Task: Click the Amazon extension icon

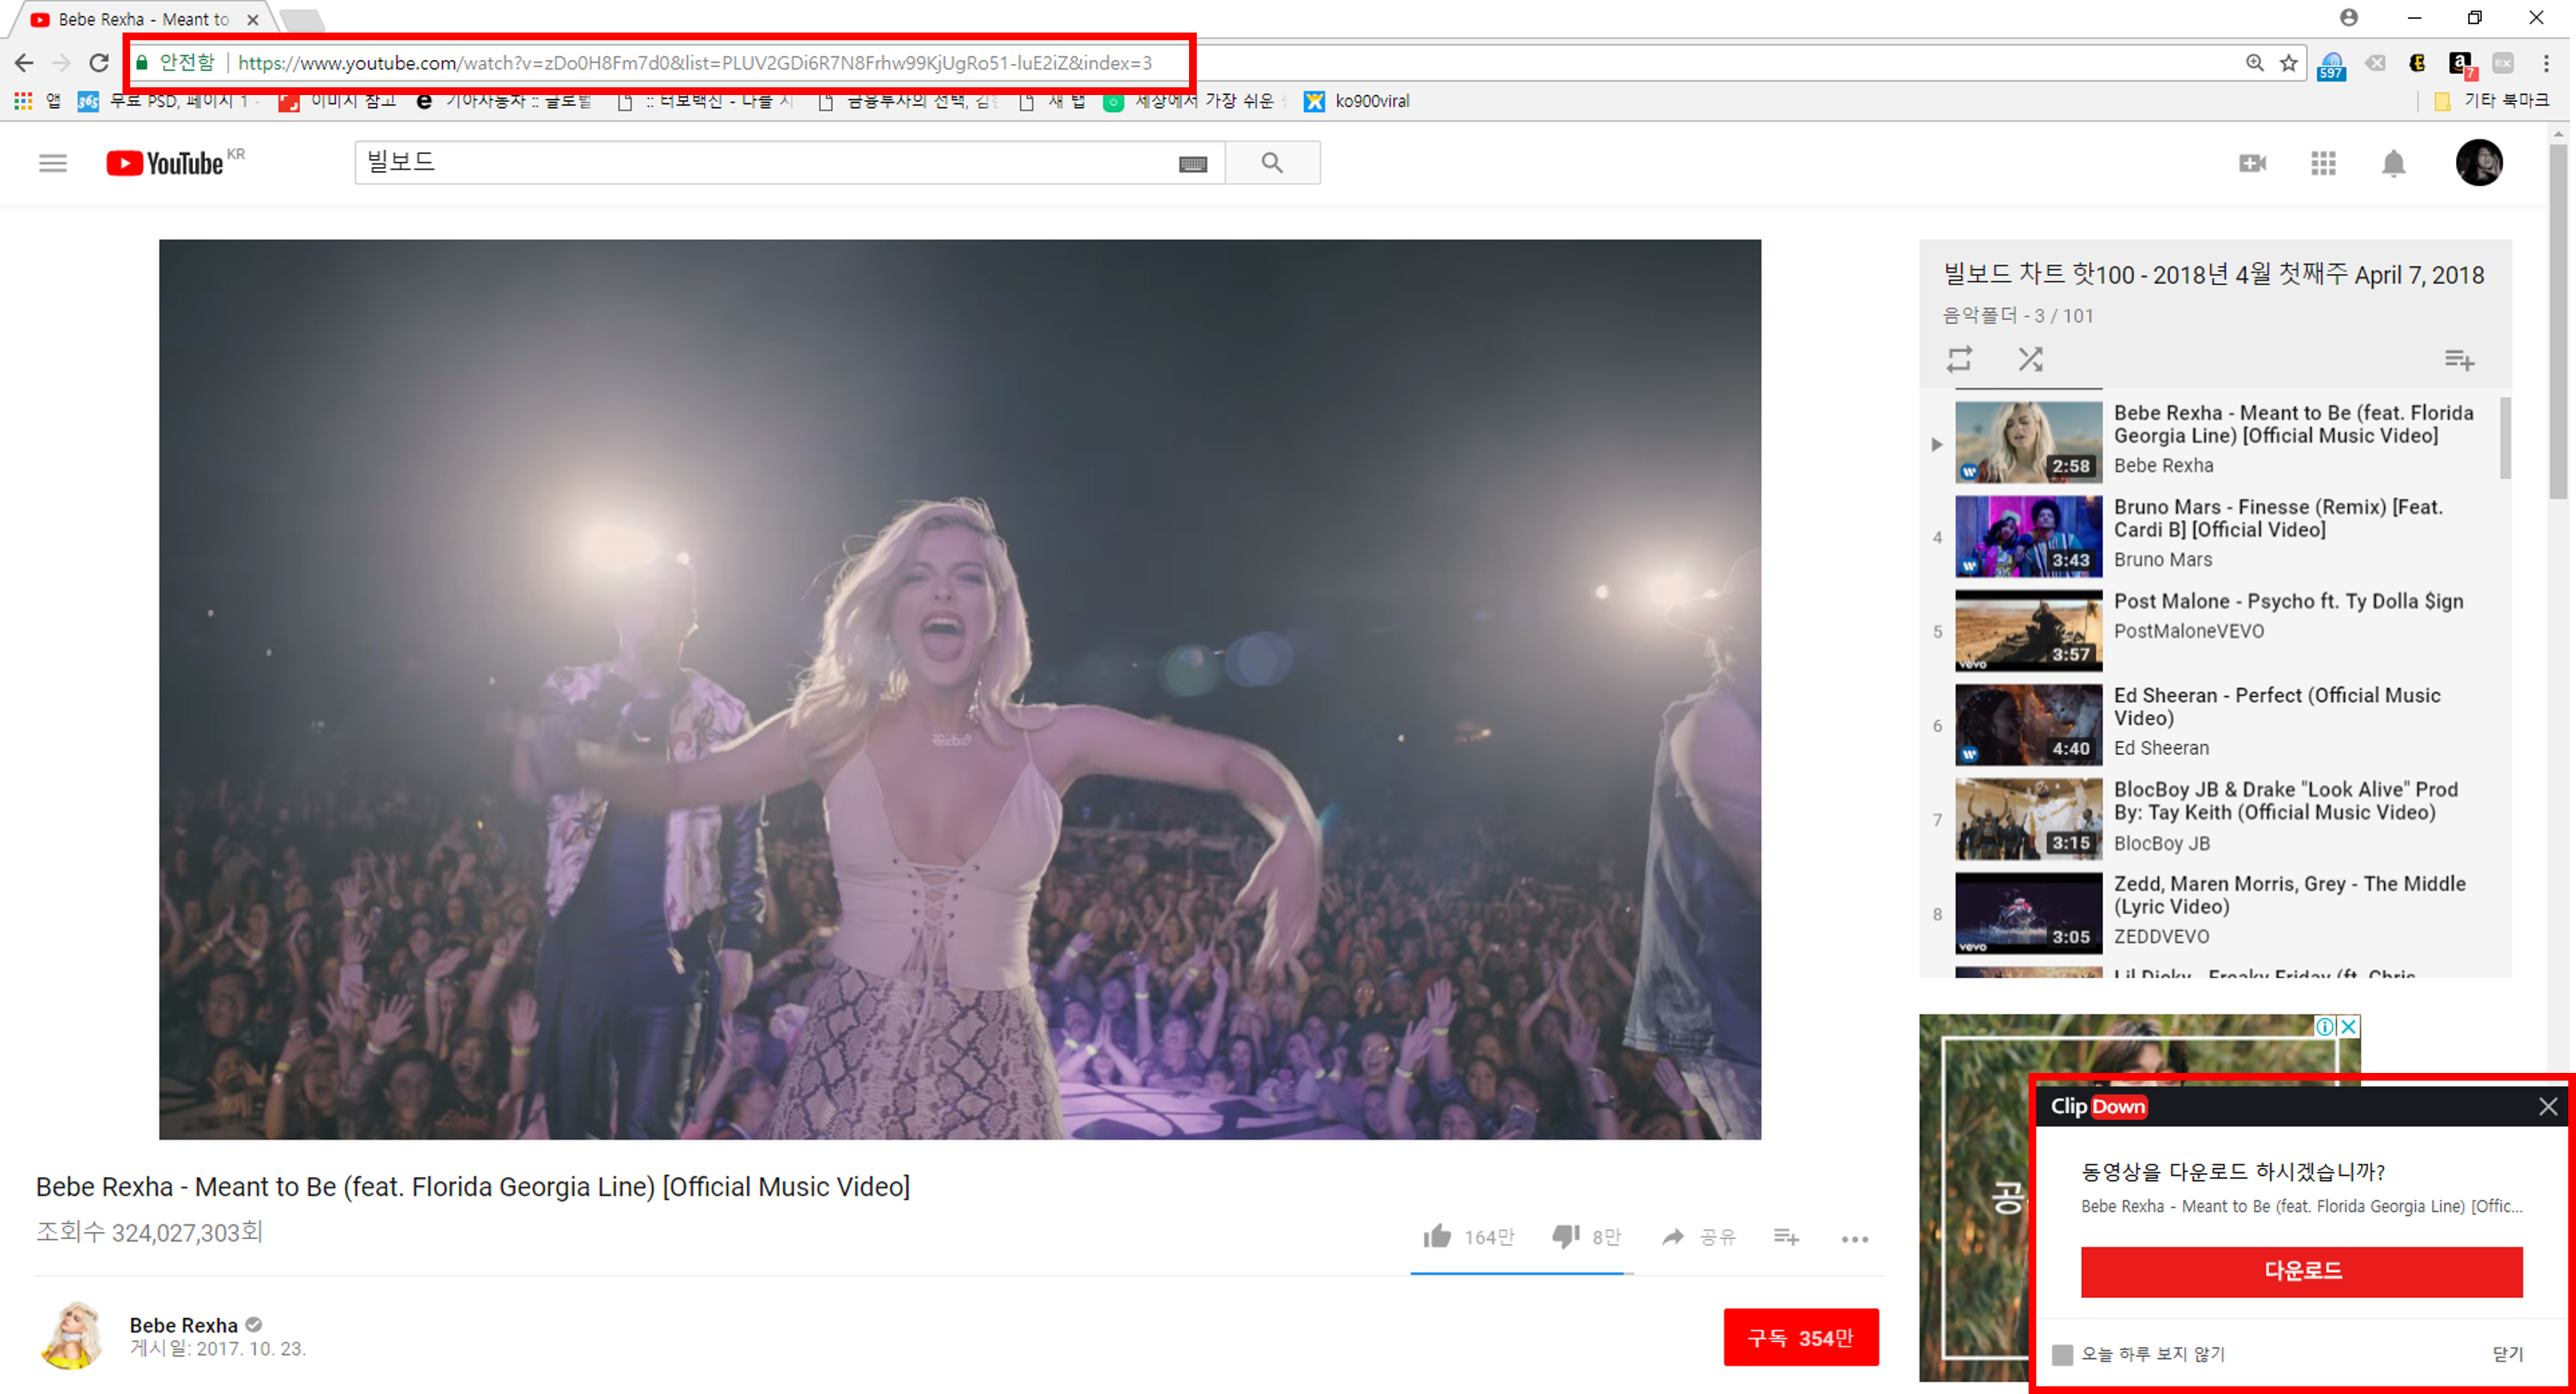Action: [x=2461, y=64]
